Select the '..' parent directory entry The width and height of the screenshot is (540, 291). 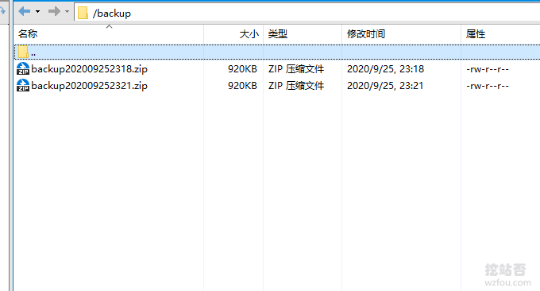tap(277, 52)
